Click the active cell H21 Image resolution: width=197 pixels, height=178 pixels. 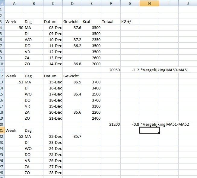[x=149, y=130]
